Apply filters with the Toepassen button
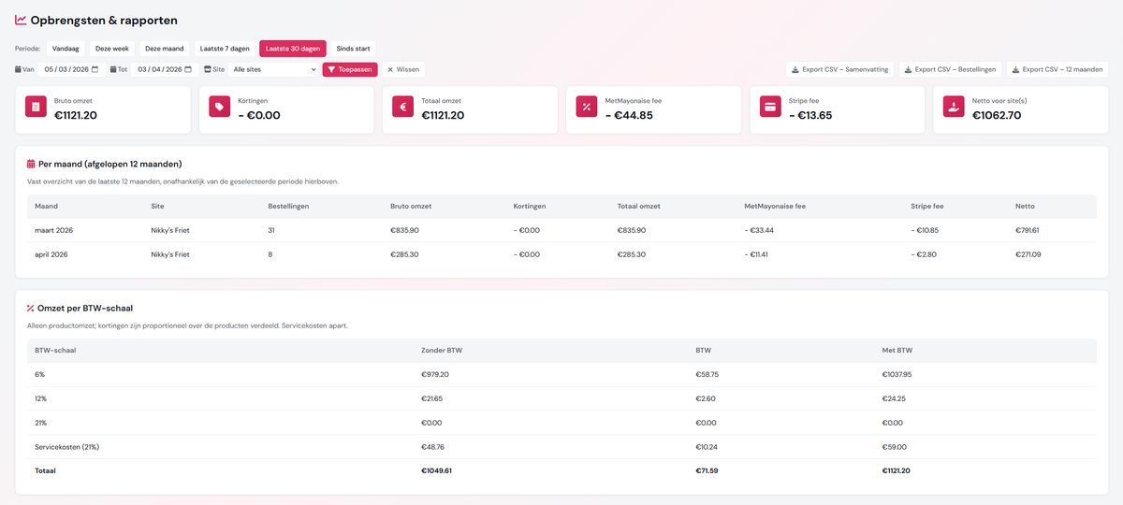Image resolution: width=1123 pixels, height=505 pixels. coord(350,69)
